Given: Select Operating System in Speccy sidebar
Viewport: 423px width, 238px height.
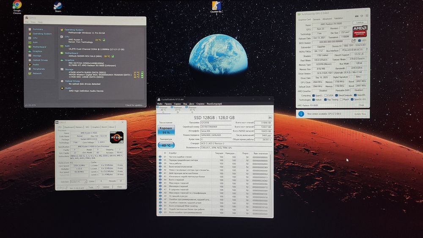Looking at the screenshot, I should point(42,34).
